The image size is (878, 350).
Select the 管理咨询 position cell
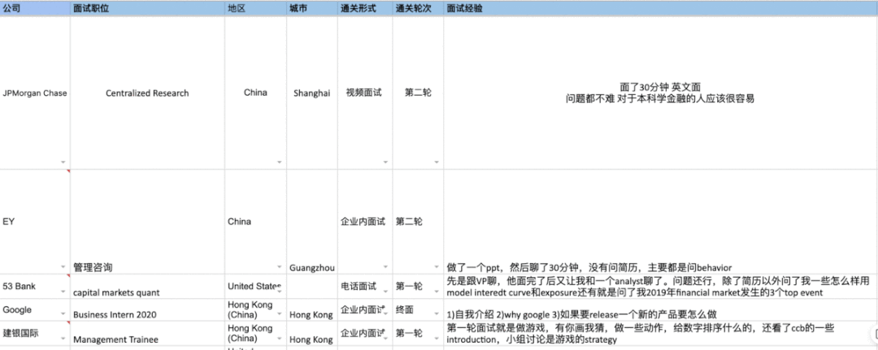pos(147,222)
